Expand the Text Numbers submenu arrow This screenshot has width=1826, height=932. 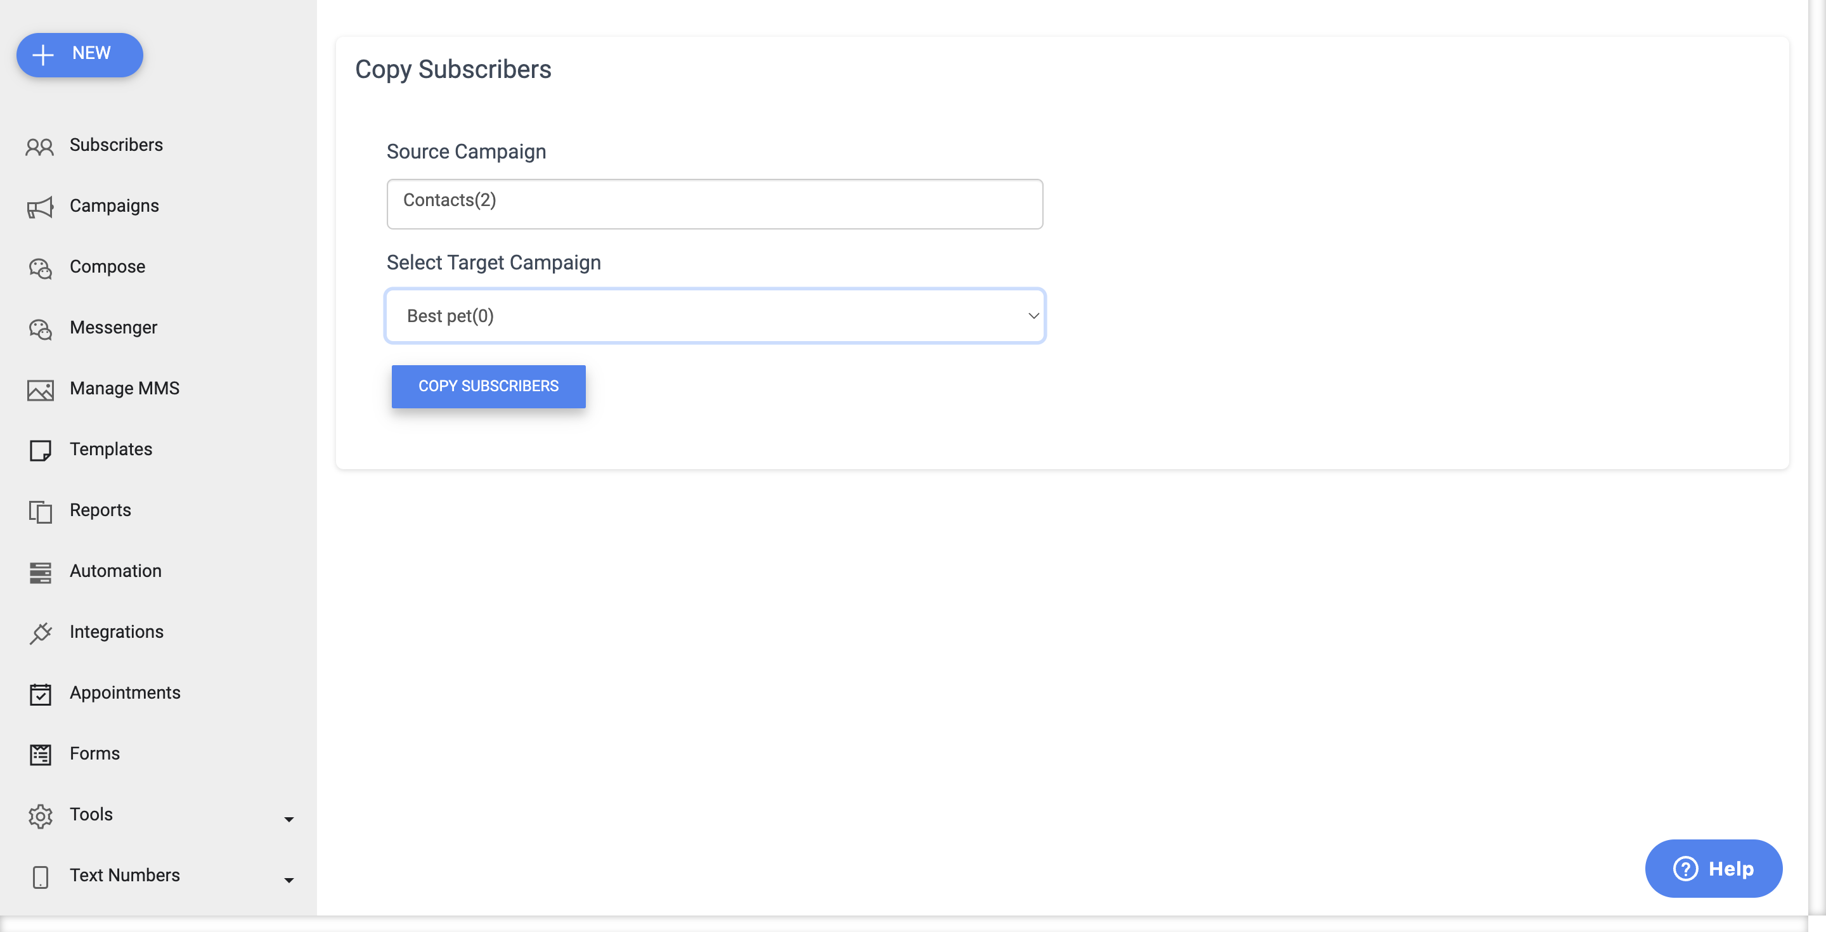tap(288, 880)
